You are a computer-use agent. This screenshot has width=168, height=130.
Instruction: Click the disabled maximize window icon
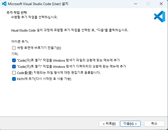[148, 4]
